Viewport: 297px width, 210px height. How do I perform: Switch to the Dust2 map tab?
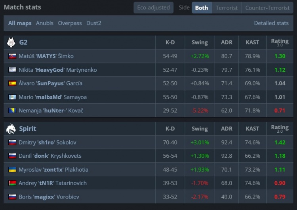(93, 23)
